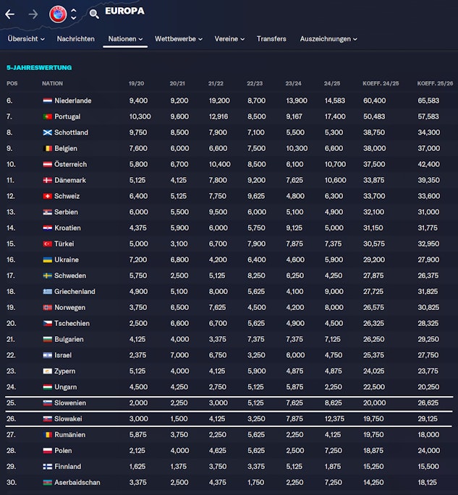The height and width of the screenshot is (495, 458).
Task: Click the forward navigation arrow
Action: coord(33,14)
